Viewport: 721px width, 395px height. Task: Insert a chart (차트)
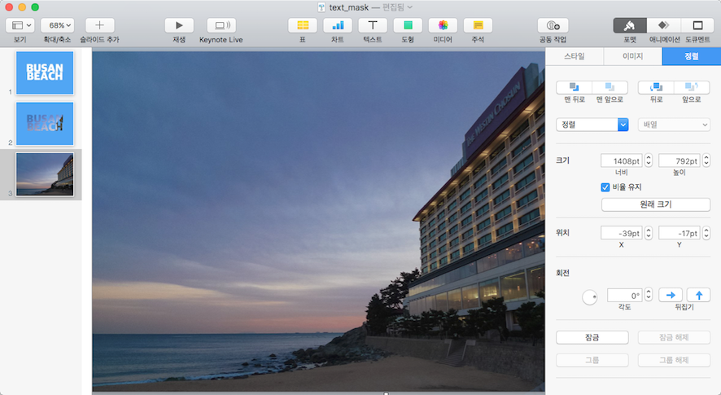[338, 25]
